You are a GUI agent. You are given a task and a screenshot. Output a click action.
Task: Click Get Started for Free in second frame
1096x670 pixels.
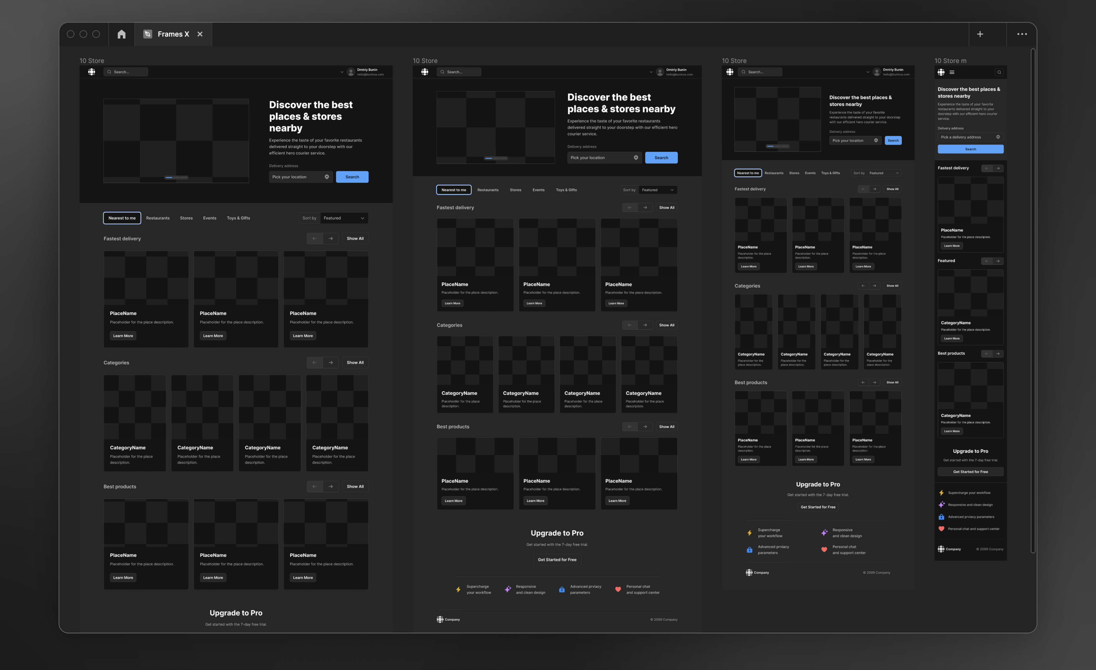[557, 560]
